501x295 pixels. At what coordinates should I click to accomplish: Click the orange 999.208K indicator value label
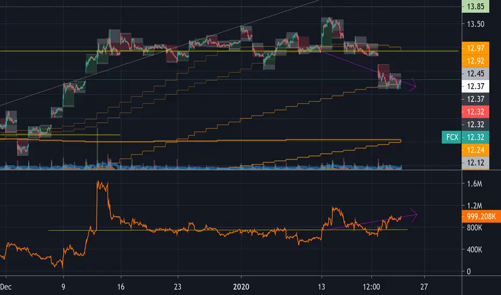(x=481, y=217)
